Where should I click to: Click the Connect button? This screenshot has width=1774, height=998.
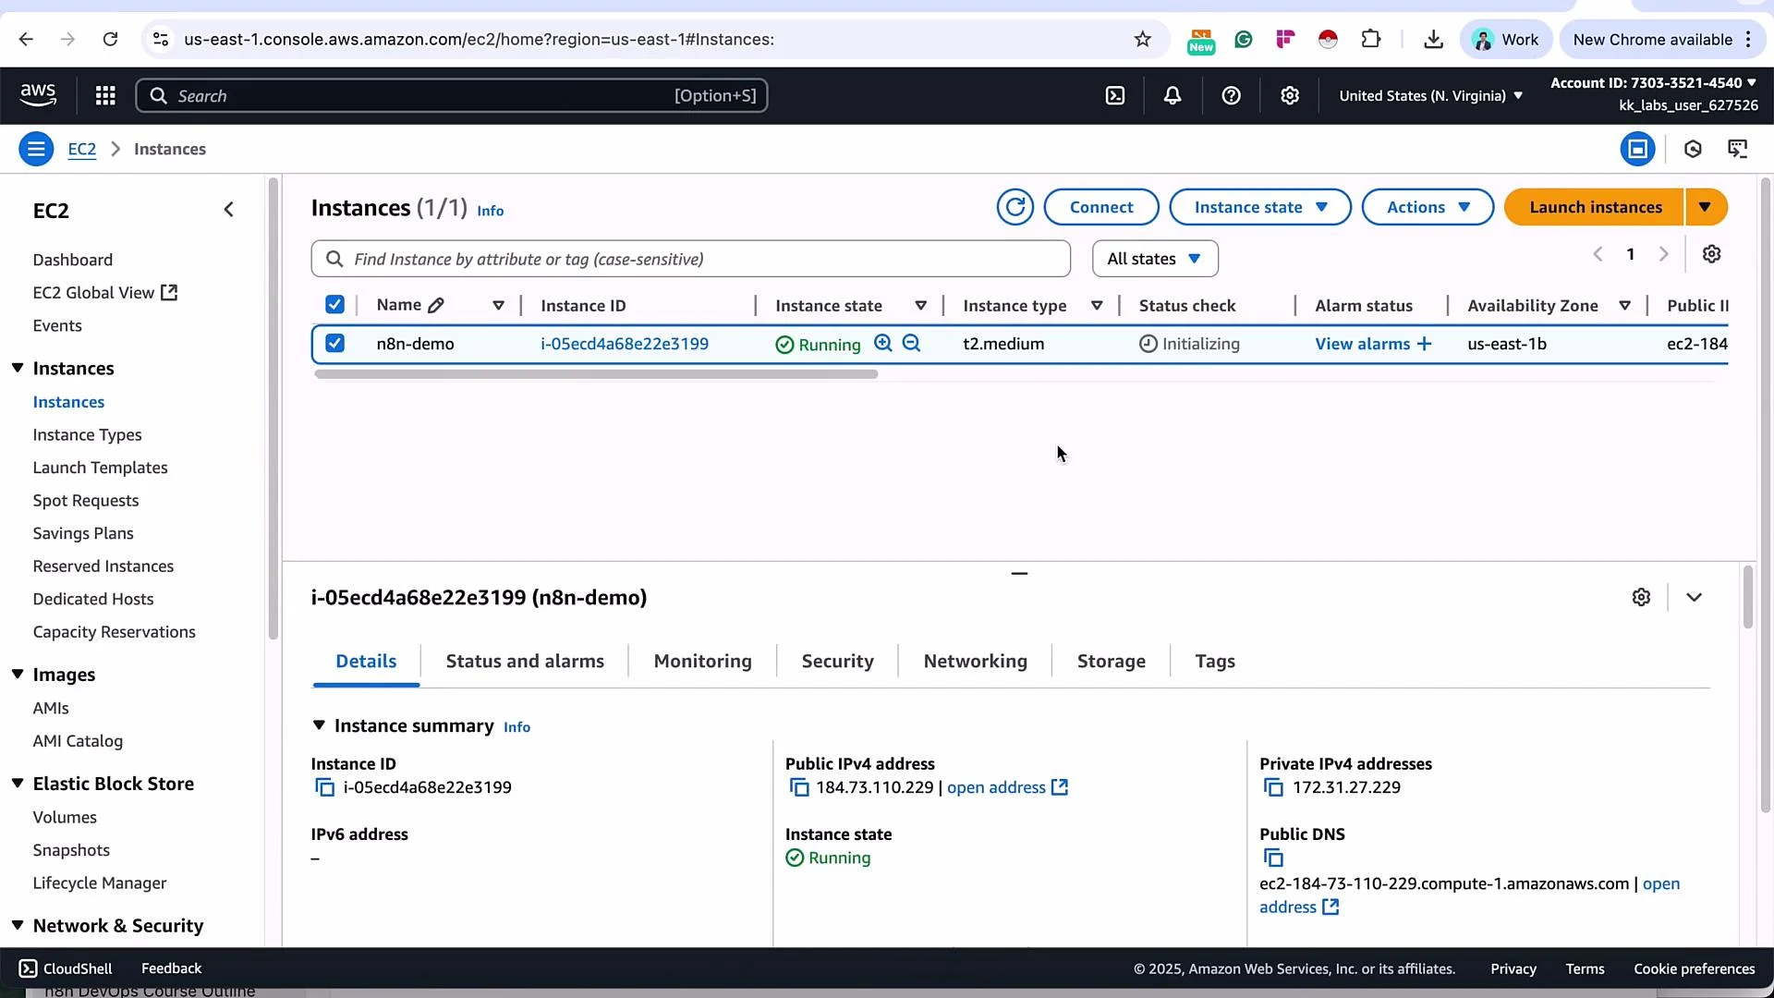1101,207
